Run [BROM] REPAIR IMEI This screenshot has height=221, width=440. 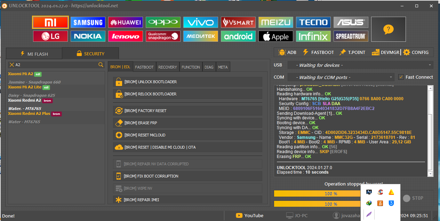point(187,200)
